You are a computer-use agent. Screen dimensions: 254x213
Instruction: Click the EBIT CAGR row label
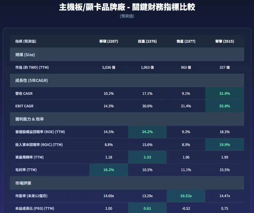click(24, 106)
